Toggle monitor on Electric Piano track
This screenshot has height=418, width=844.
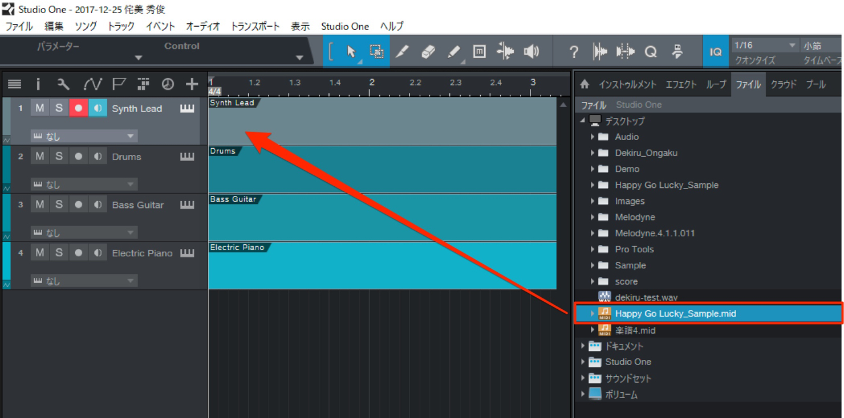98,253
